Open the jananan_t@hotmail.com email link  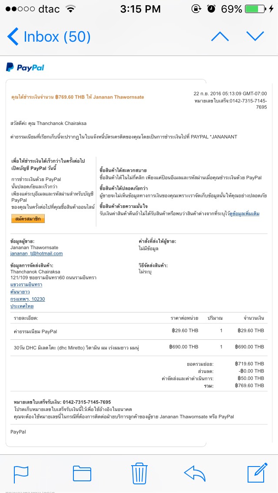point(36,253)
